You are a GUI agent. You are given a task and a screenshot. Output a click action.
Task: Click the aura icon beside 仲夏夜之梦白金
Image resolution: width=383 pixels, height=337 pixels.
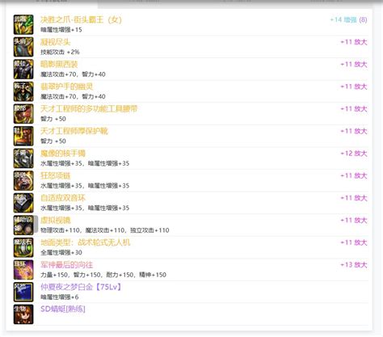(23, 292)
